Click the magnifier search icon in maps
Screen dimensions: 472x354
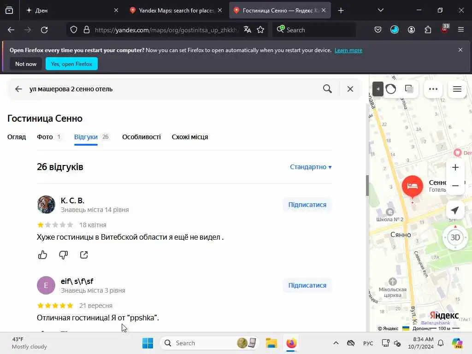(328, 89)
